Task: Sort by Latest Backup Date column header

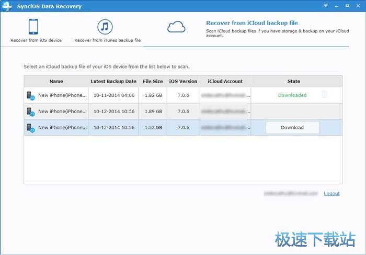Action: point(113,81)
